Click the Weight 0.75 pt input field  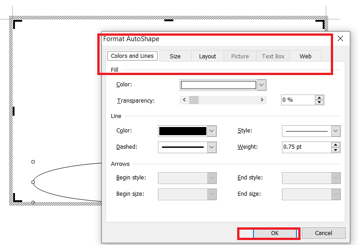coord(306,147)
